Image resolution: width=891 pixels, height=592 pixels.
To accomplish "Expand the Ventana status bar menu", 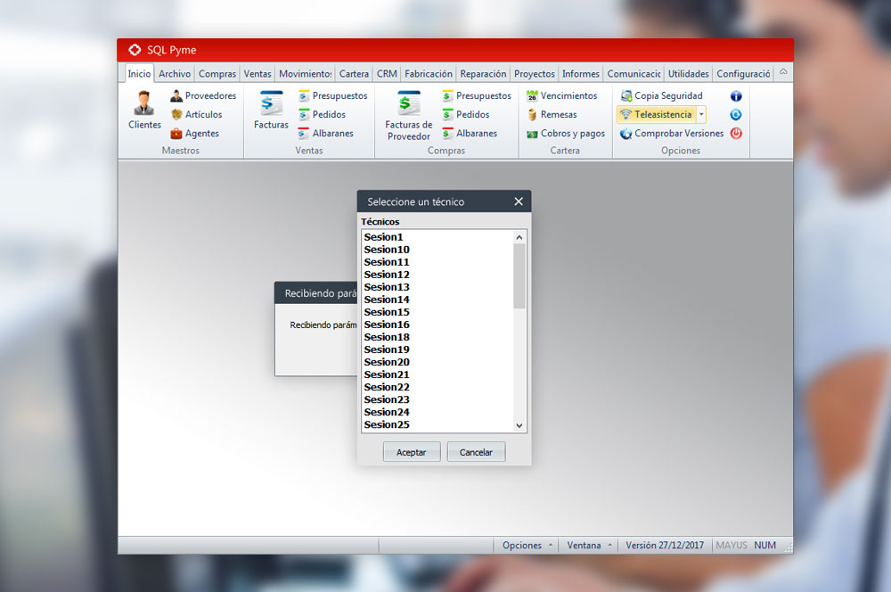I will [590, 545].
